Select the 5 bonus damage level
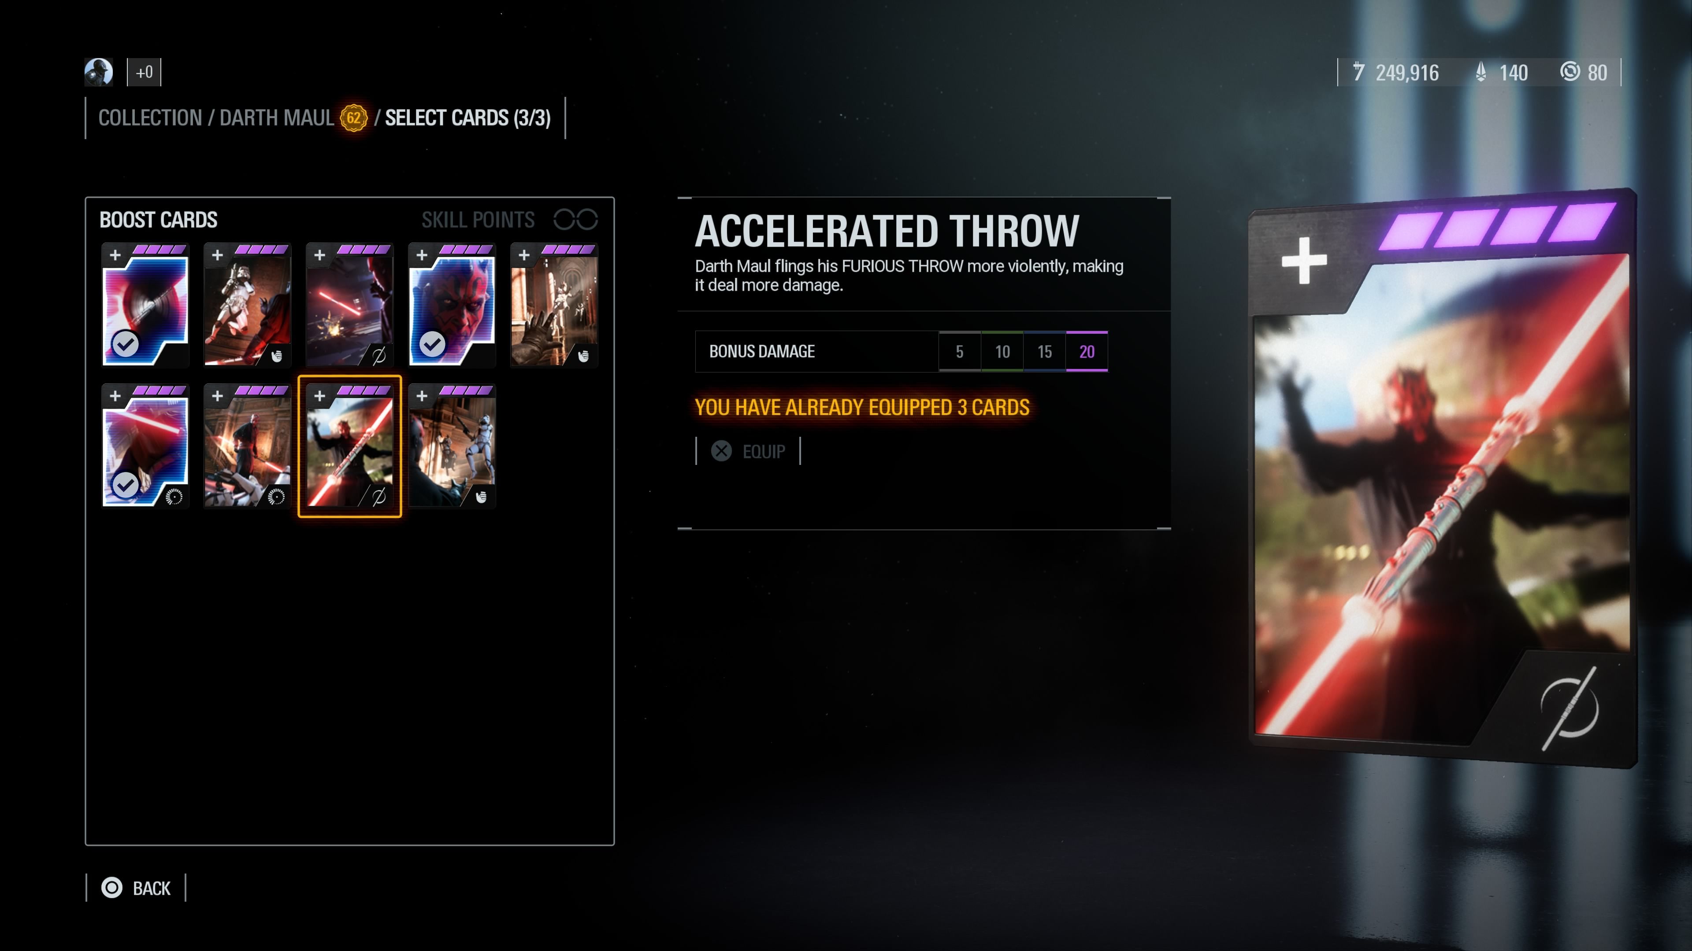Viewport: 1692px width, 951px height. (960, 352)
